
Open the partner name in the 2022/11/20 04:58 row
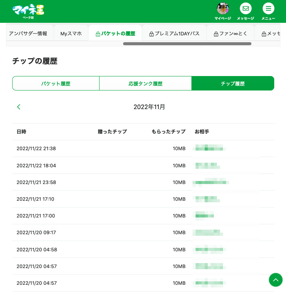pos(209,249)
